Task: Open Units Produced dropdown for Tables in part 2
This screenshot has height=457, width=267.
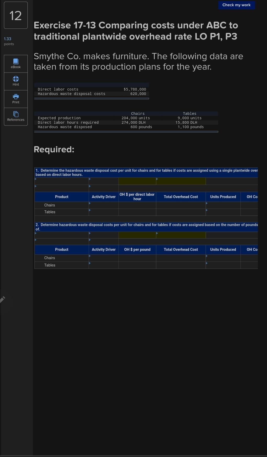Action: [223, 265]
